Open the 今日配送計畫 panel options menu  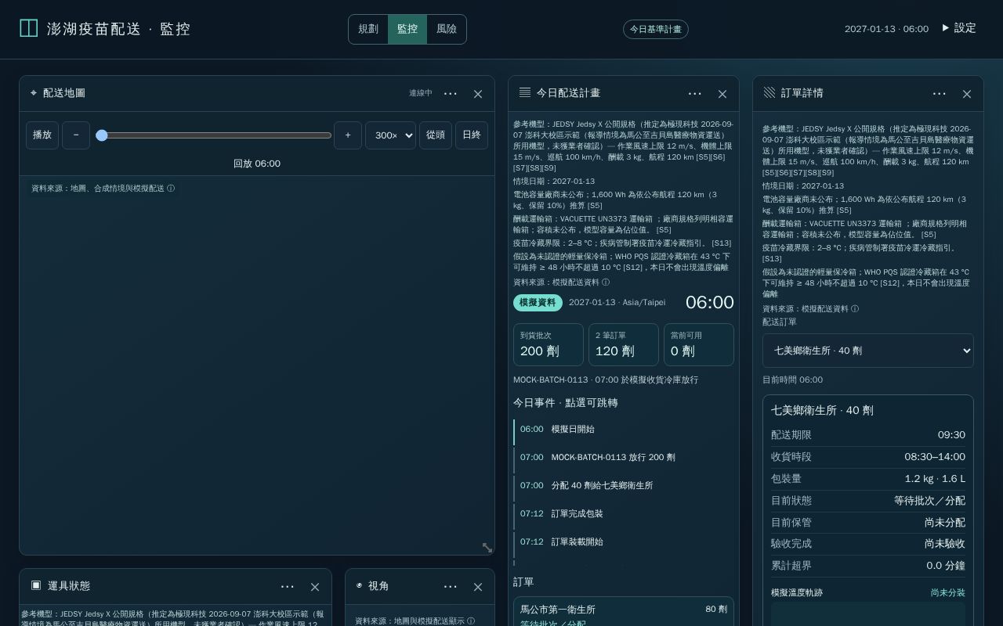click(x=695, y=94)
